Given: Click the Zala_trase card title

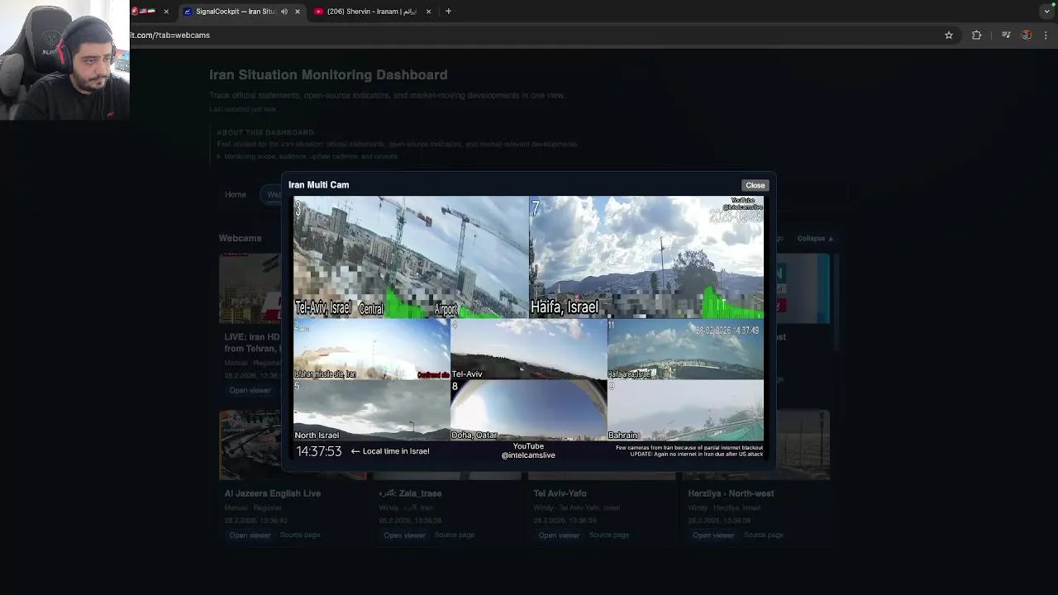Looking at the screenshot, I should 410,493.
